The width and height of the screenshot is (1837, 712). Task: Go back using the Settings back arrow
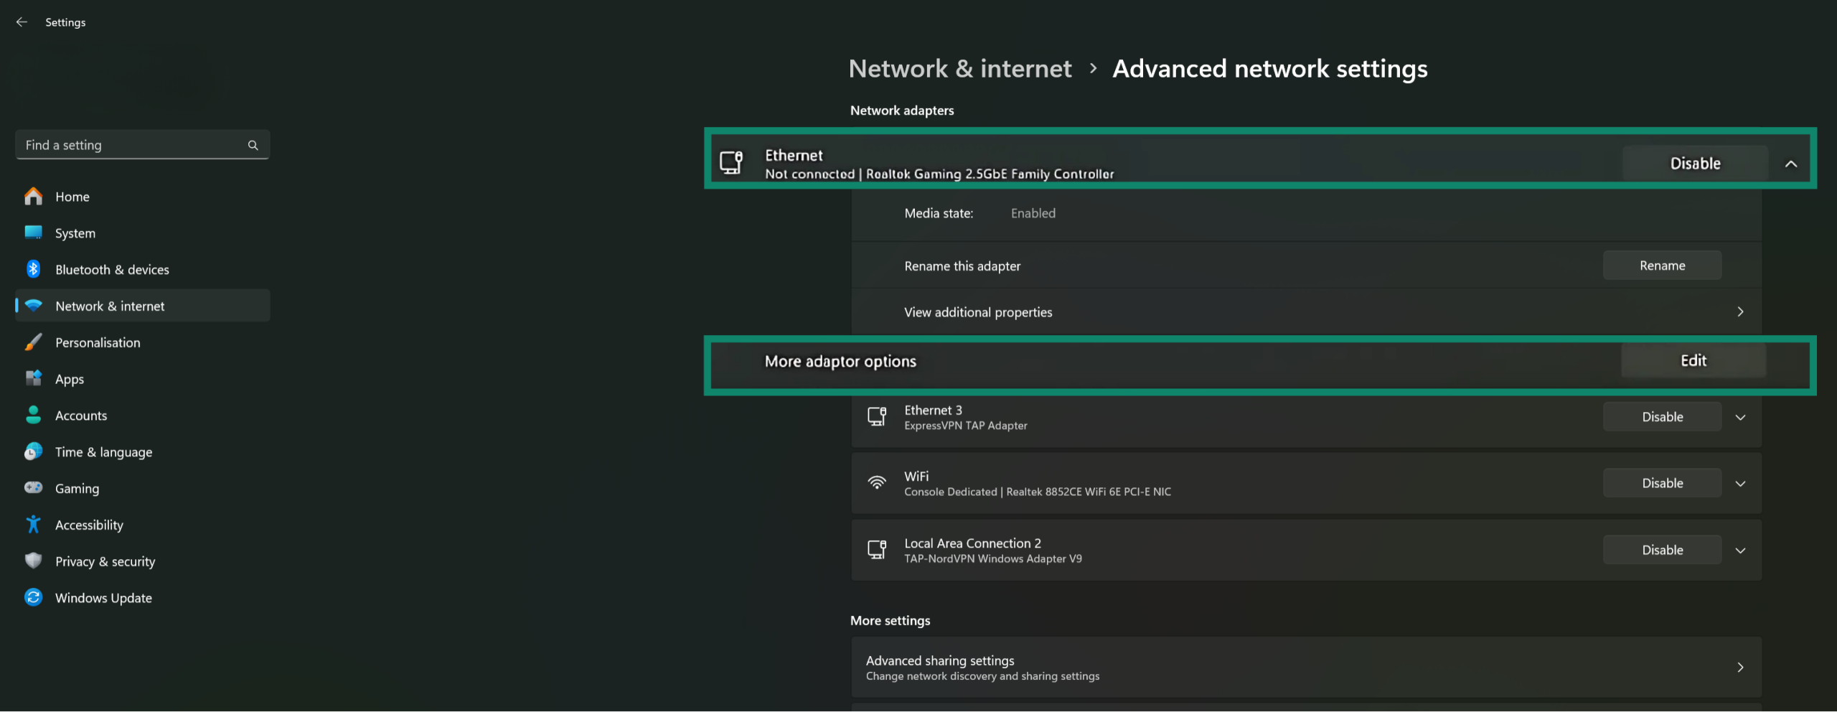point(22,22)
